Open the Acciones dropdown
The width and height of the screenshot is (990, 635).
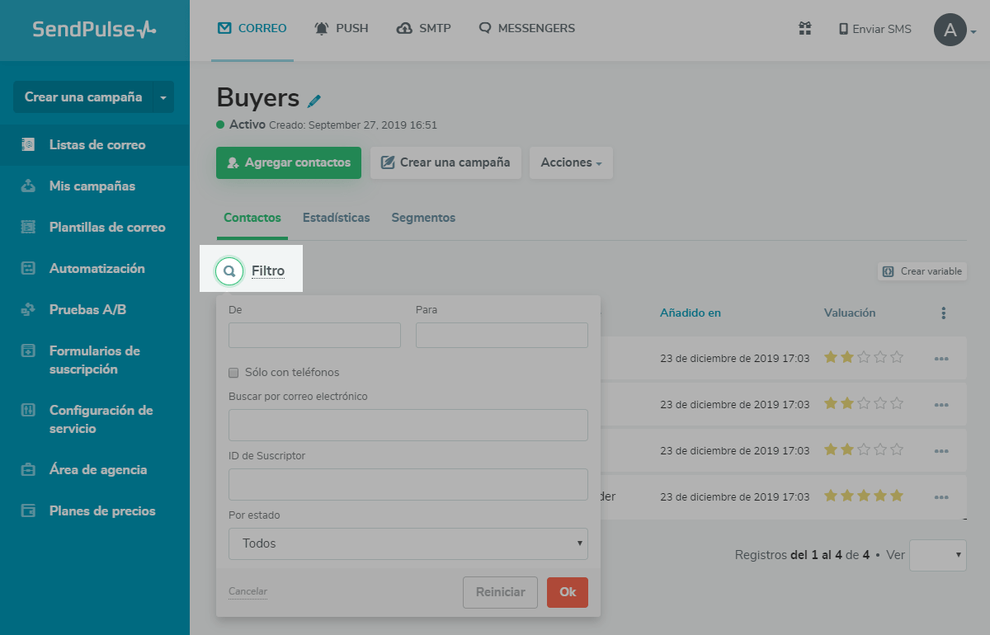click(x=571, y=162)
